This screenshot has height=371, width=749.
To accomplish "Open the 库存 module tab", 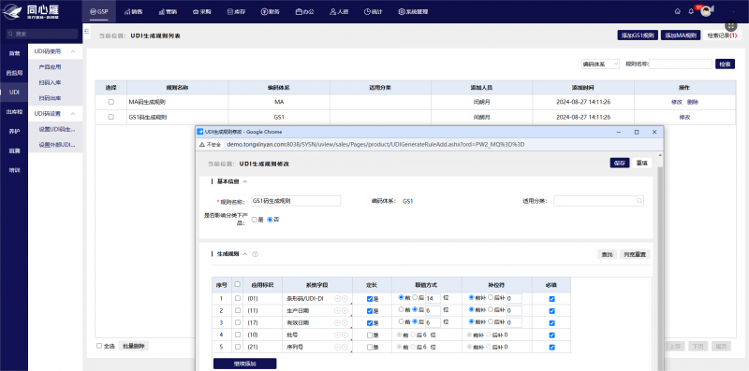I will 236,11.
